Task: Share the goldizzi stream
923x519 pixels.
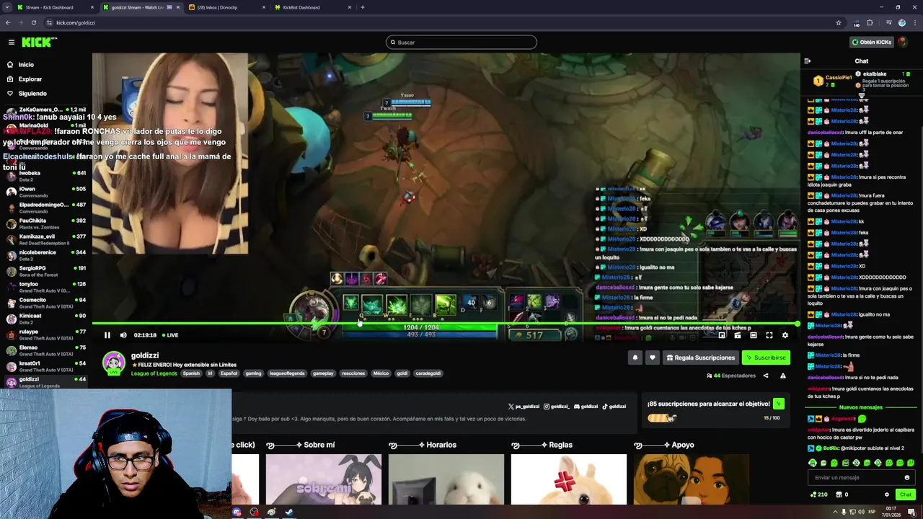Action: (x=766, y=376)
